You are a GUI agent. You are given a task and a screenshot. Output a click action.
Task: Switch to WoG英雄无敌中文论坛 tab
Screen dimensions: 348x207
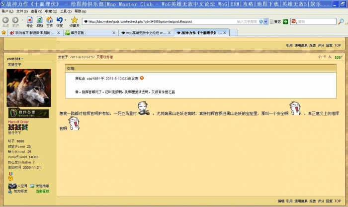144,33
